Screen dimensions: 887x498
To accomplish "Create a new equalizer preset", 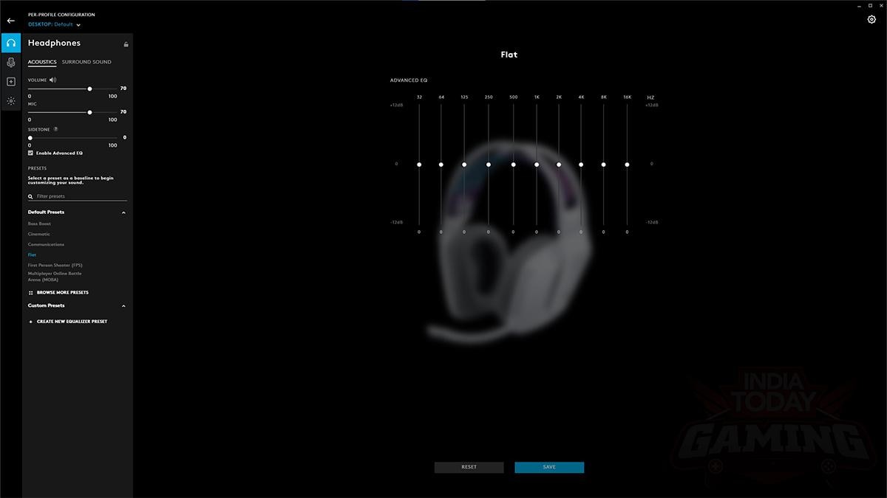I will pyautogui.click(x=72, y=322).
